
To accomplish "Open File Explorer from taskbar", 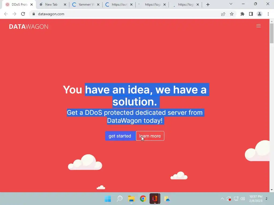I will tap(131, 199).
